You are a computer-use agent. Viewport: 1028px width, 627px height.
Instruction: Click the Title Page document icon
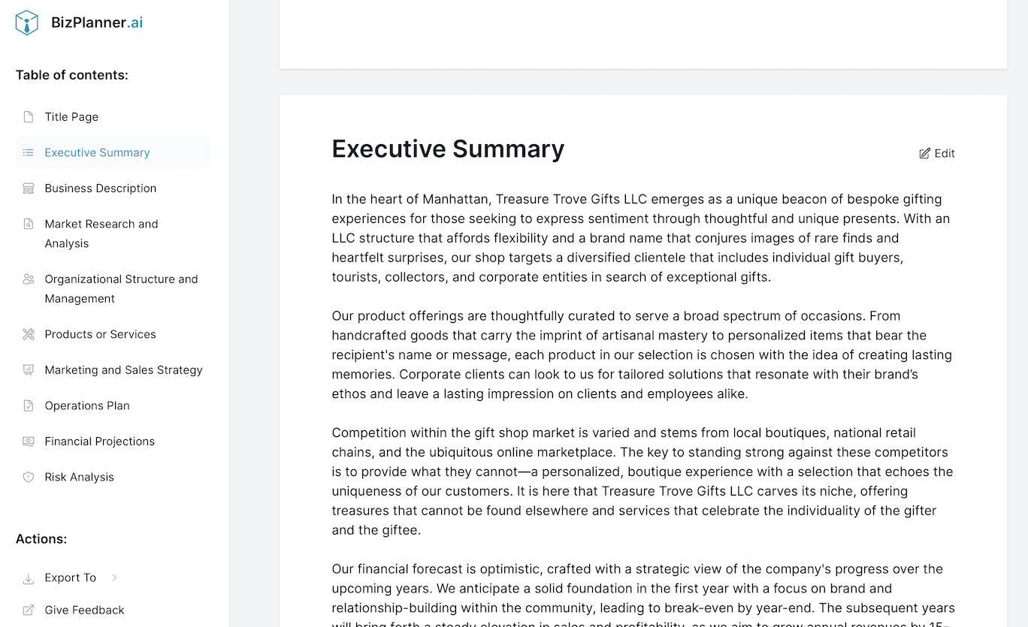(x=29, y=117)
